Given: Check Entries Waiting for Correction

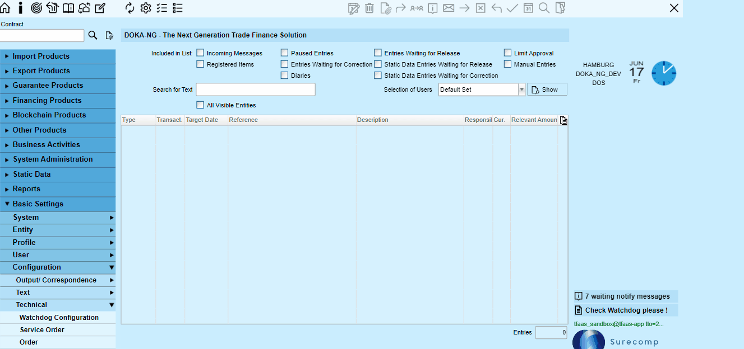Looking at the screenshot, I should click(x=284, y=64).
